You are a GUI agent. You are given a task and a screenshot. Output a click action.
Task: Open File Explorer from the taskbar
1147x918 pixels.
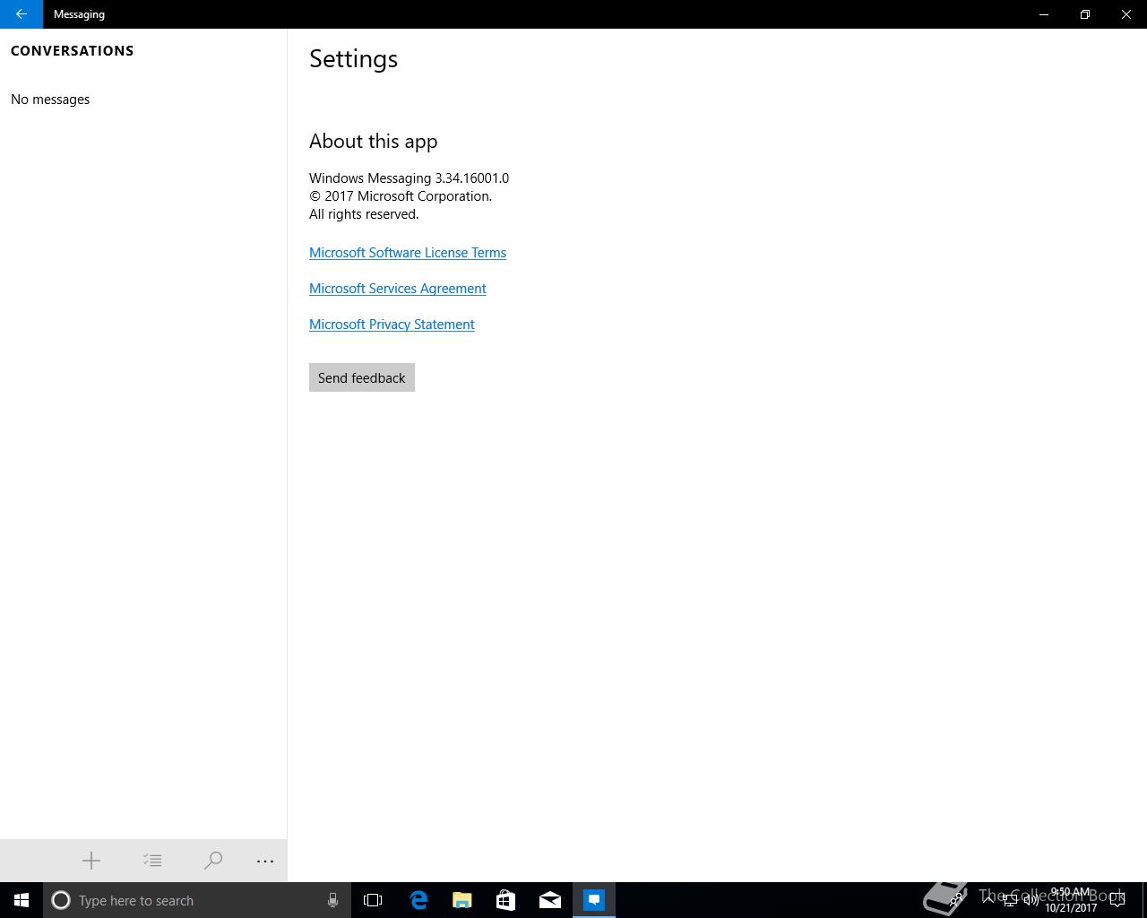[462, 900]
